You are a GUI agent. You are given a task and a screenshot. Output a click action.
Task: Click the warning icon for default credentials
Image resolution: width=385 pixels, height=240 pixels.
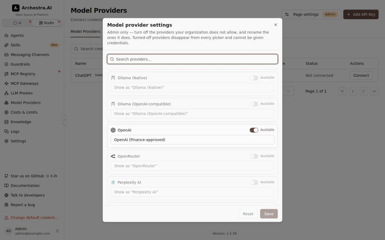coord(6,218)
